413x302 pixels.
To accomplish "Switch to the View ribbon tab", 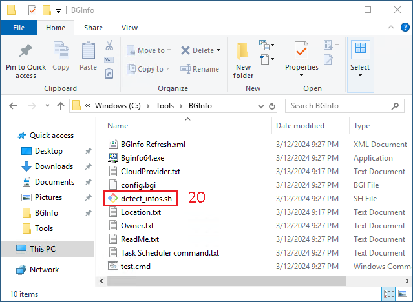I will tap(129, 28).
